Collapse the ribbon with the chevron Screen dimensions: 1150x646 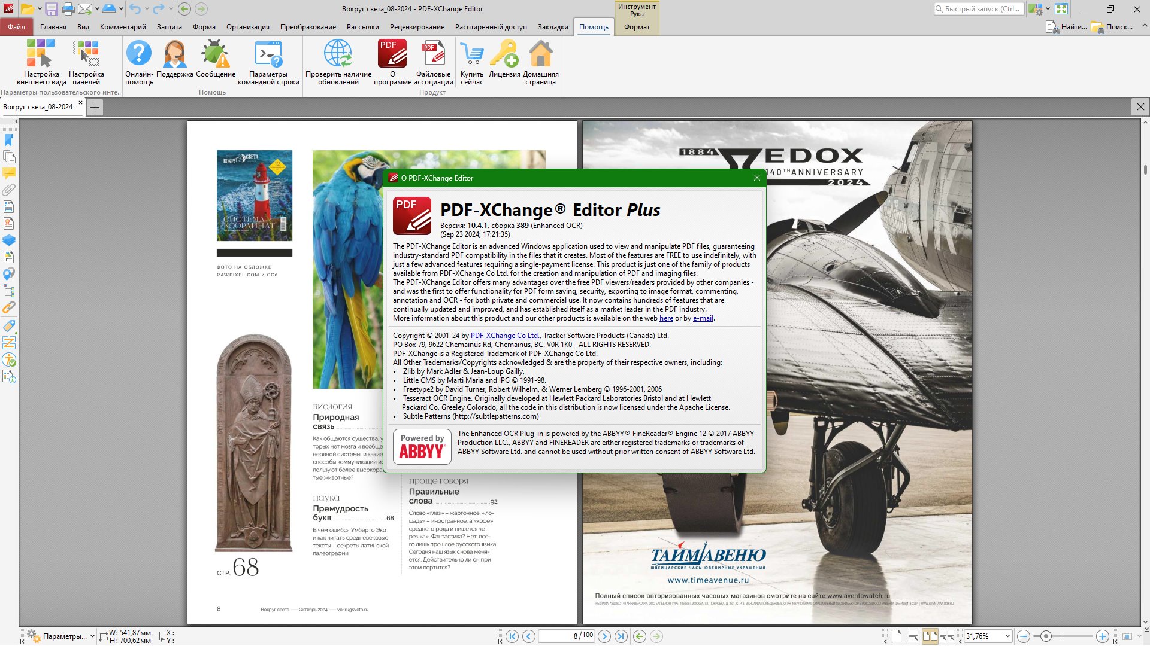point(1145,26)
